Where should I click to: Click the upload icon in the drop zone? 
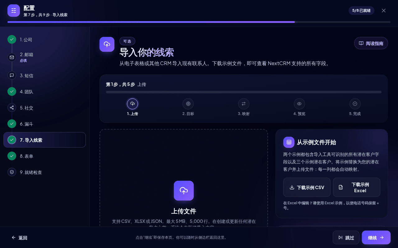coord(184,191)
